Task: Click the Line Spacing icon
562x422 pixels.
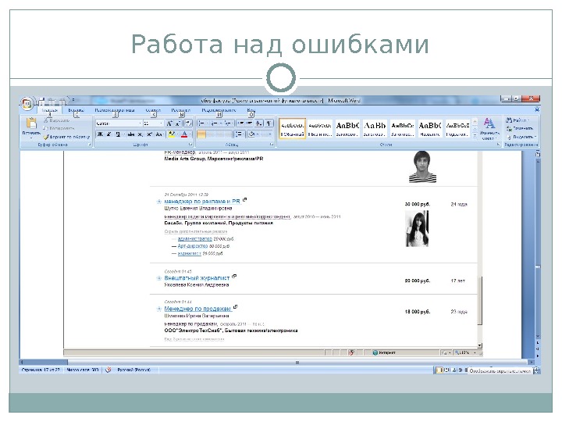Action: [x=239, y=134]
